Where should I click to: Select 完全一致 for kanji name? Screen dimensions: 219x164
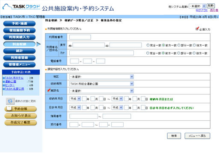[x=148, y=45]
